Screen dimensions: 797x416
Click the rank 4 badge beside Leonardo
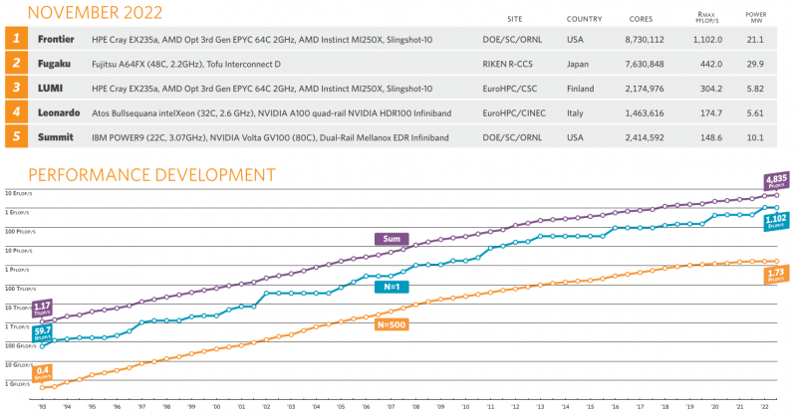click(15, 112)
